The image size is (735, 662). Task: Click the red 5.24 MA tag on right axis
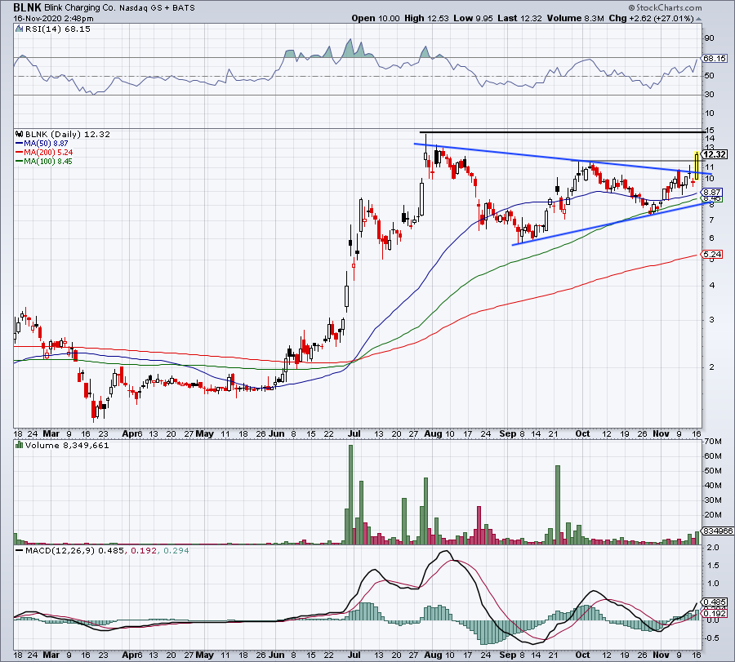(x=712, y=255)
